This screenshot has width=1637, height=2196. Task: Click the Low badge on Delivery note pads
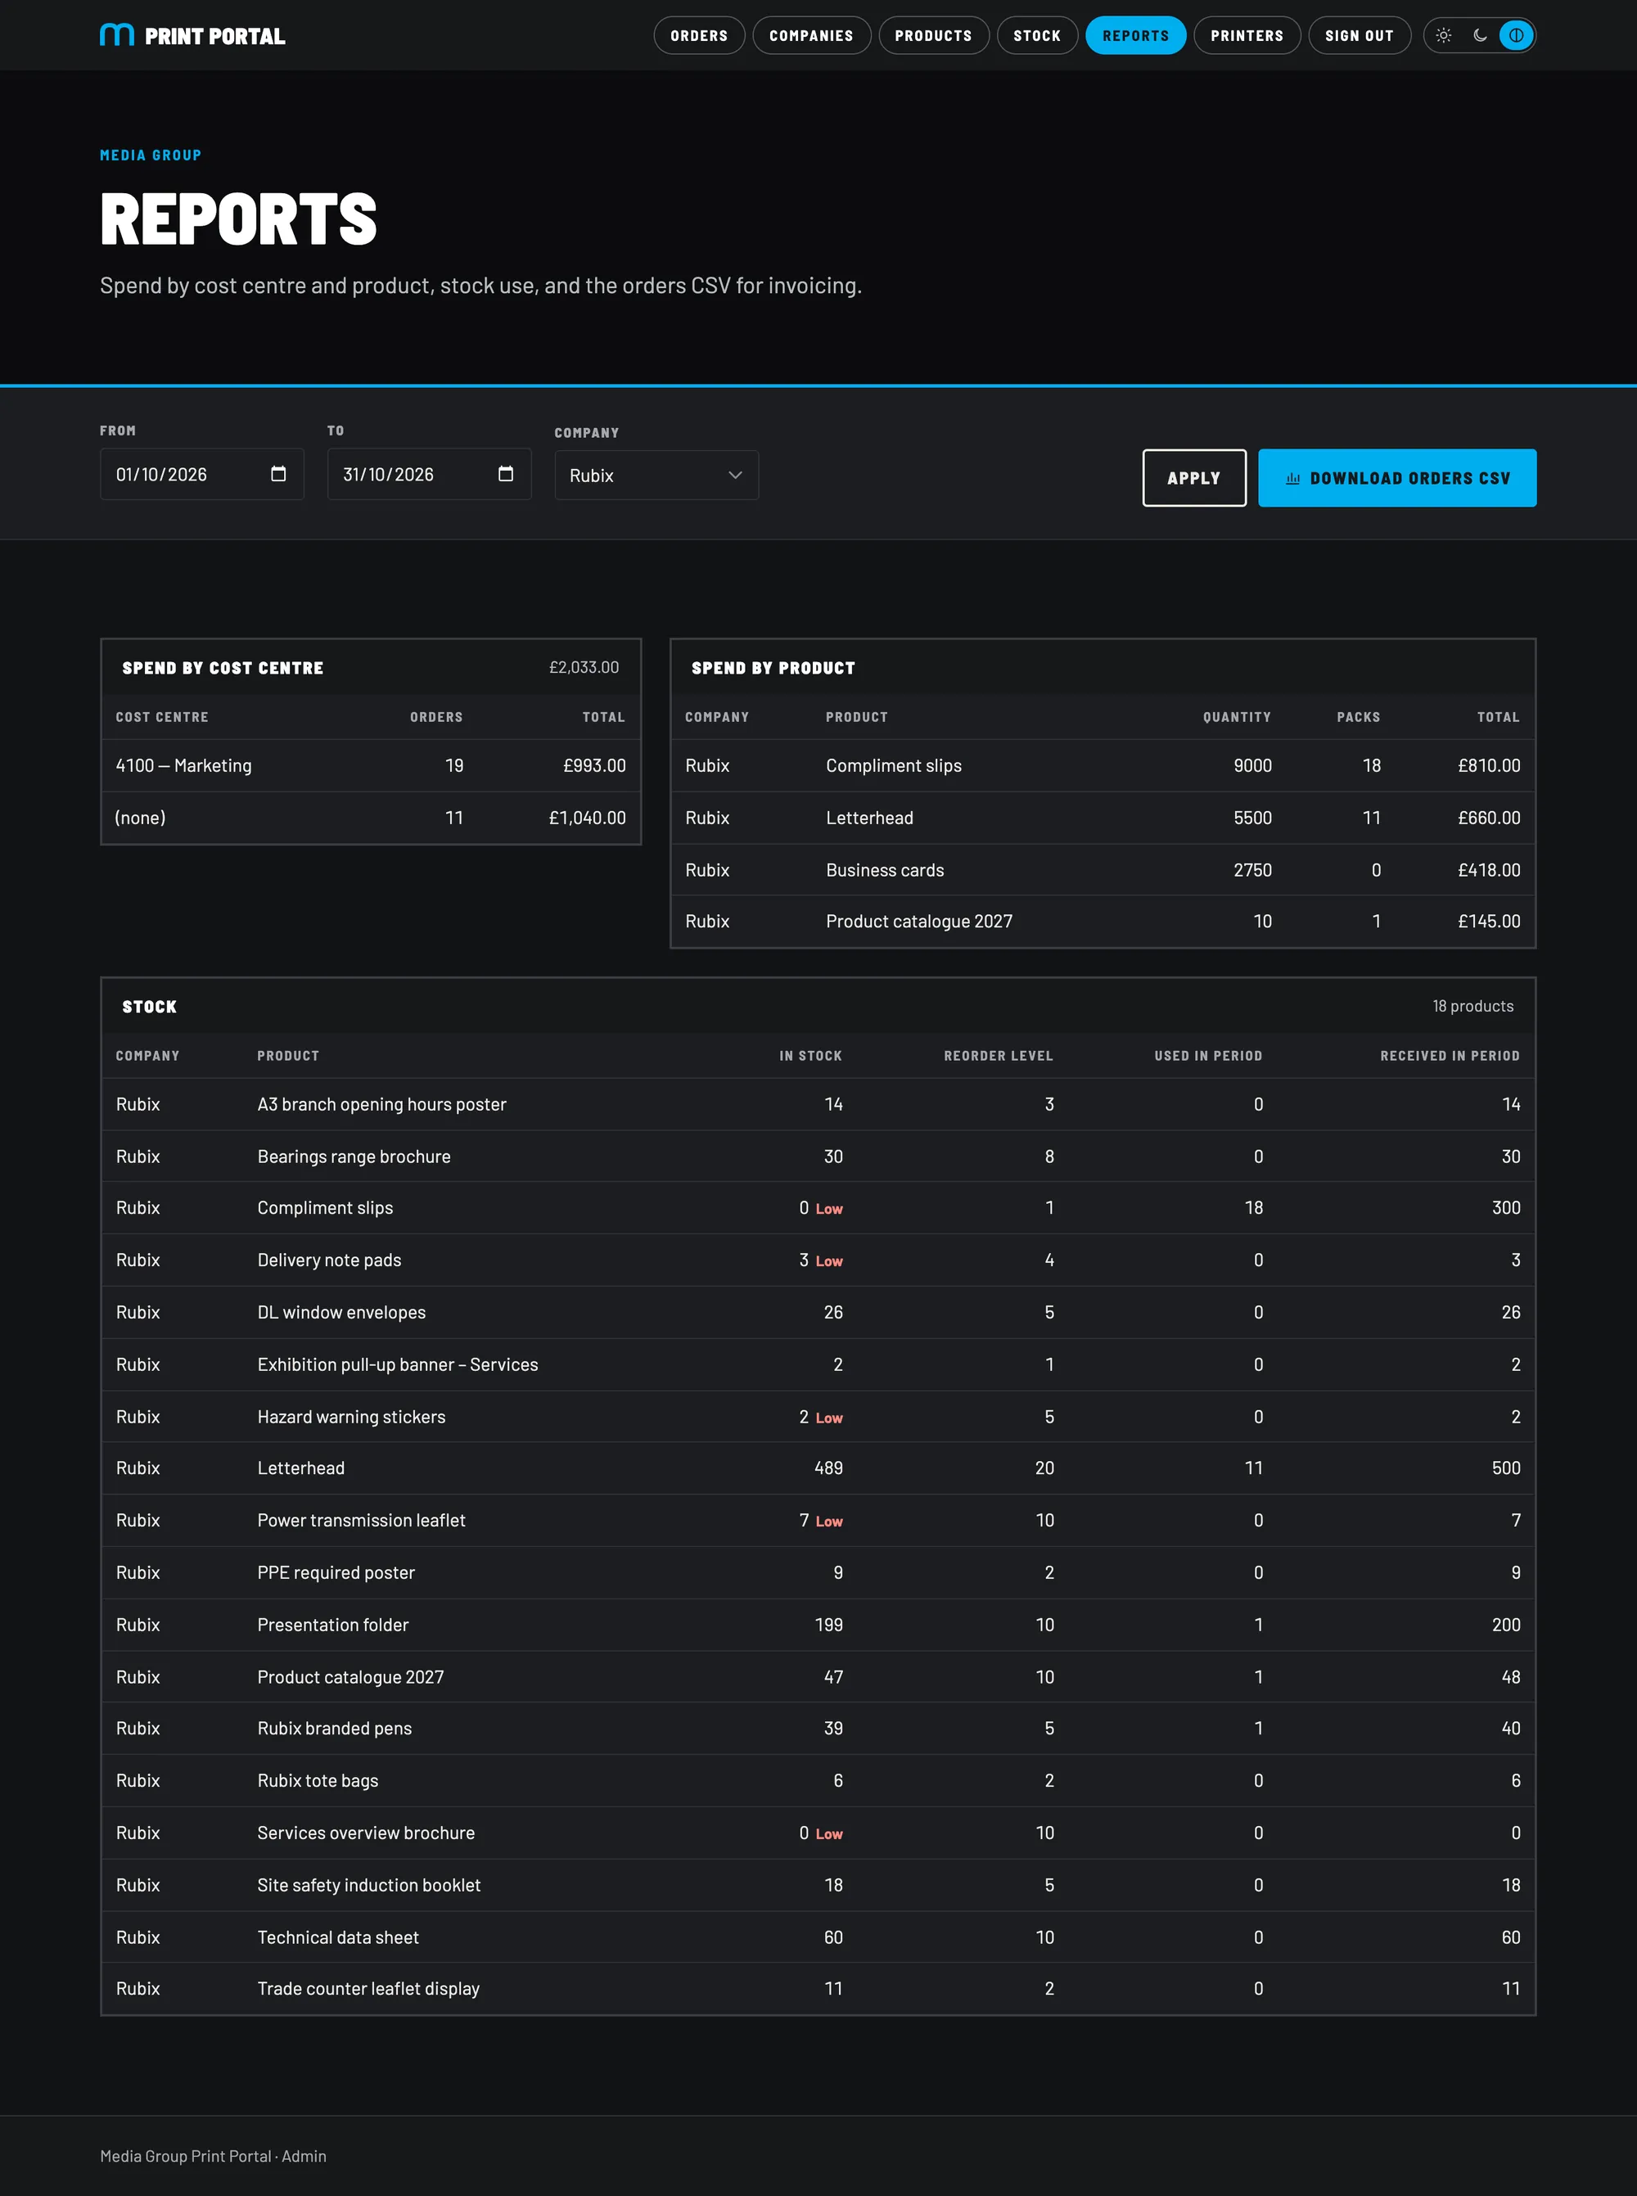(x=828, y=1261)
